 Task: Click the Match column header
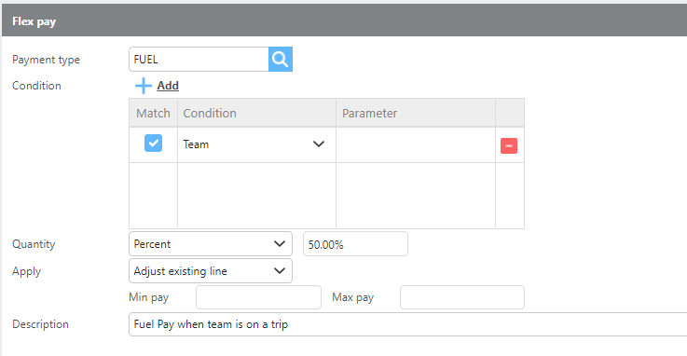tap(154, 113)
